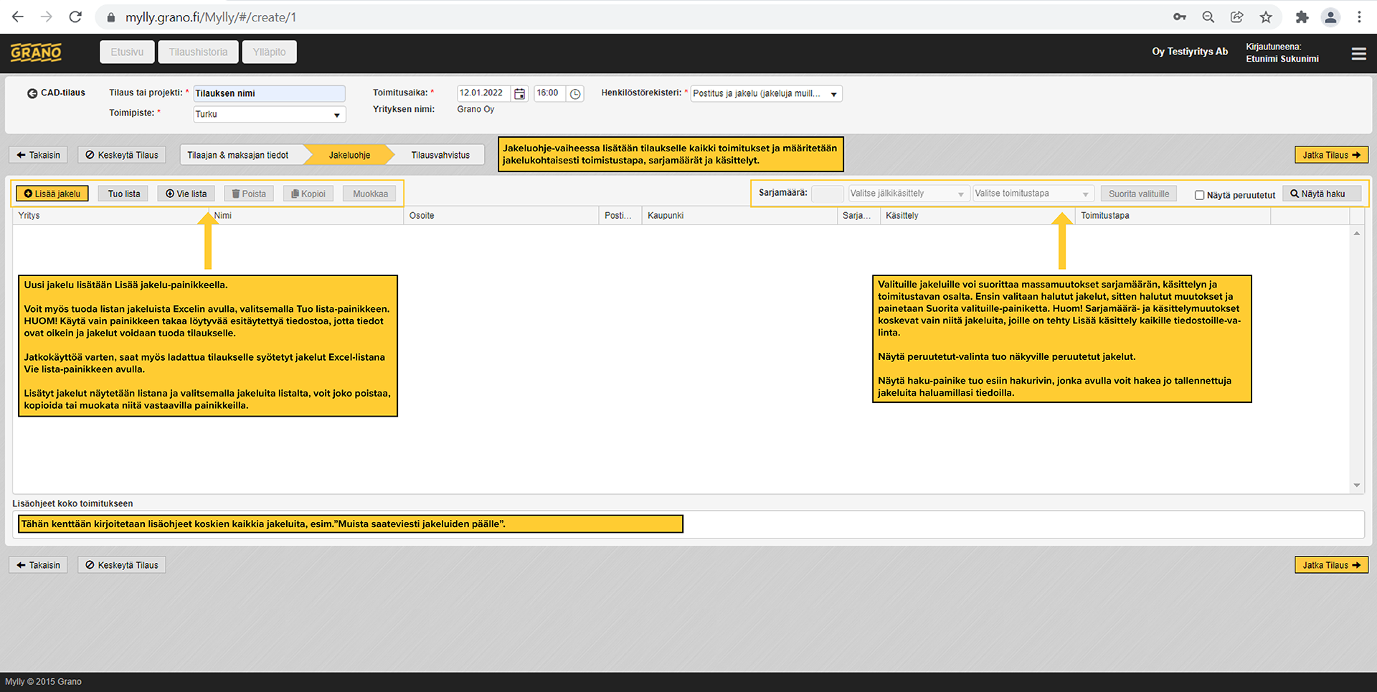Click the calendar icon next to delivery date

(520, 94)
